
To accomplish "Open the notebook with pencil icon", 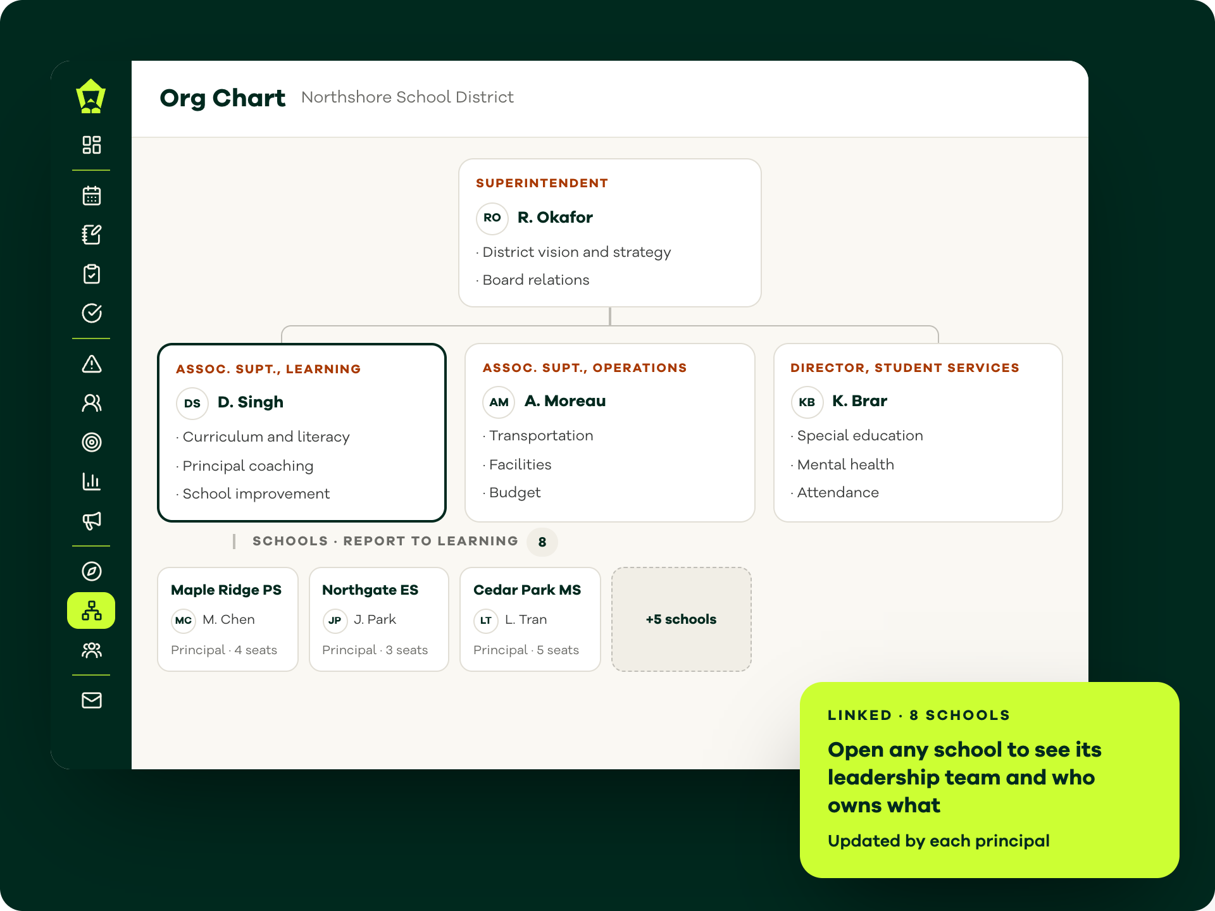I will point(92,235).
